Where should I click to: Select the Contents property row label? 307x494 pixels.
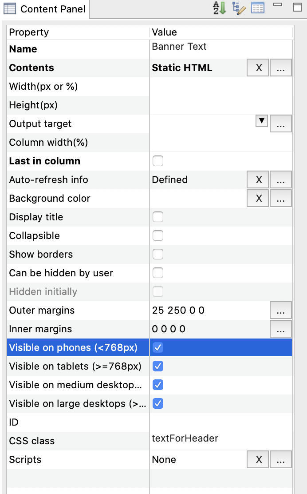click(31, 68)
